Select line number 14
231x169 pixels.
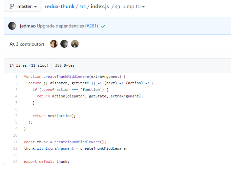click(x=15, y=161)
